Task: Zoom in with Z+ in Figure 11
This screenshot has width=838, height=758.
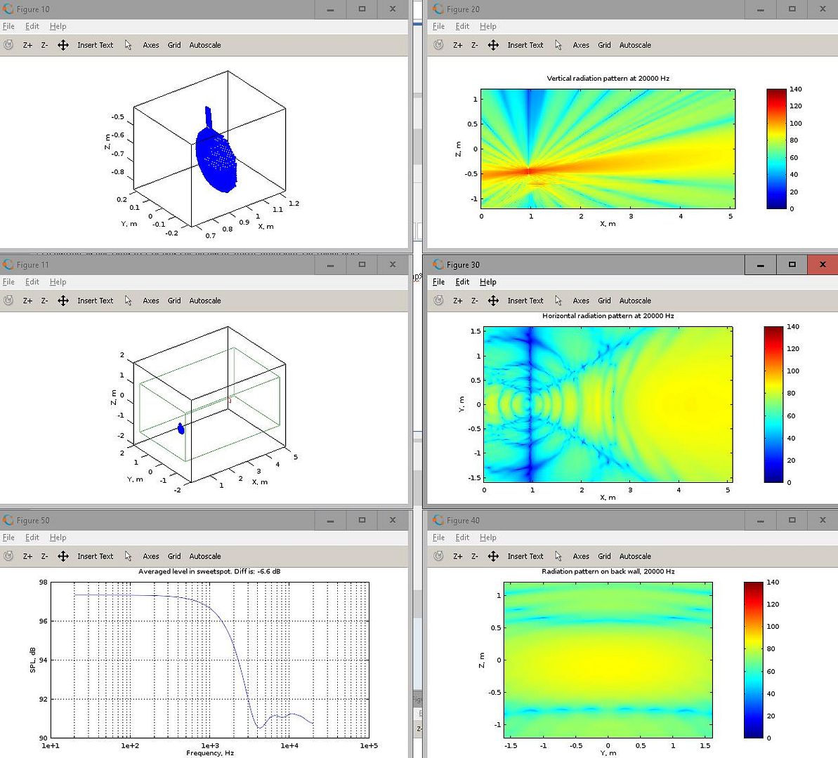Action: pyautogui.click(x=27, y=300)
